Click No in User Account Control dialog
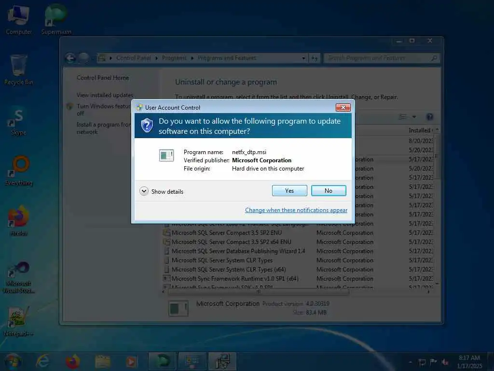Viewport: 494px width, 371px height. [329, 190]
